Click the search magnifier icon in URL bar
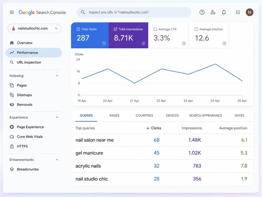The width and height of the screenshot is (262, 197). (x=83, y=12)
